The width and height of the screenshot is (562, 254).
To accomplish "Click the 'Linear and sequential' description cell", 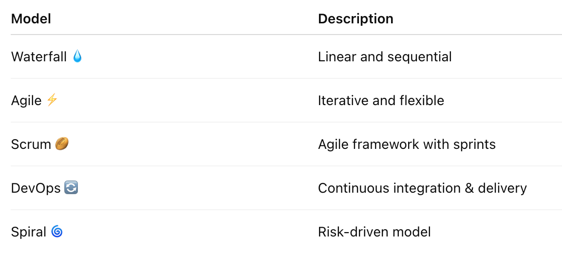I will coord(385,56).
